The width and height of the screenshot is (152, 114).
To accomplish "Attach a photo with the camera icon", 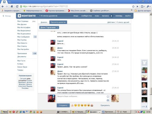I will (x=108, y=100).
